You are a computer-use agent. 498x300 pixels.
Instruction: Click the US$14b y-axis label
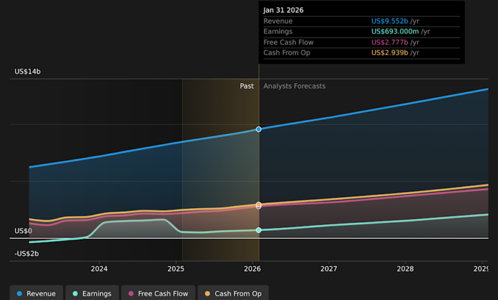[x=27, y=72]
